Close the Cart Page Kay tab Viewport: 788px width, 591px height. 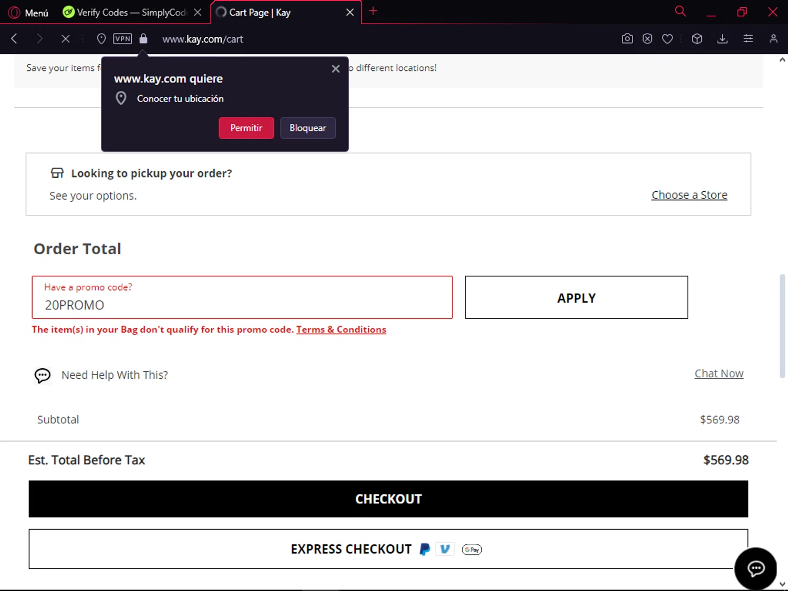[x=350, y=12]
